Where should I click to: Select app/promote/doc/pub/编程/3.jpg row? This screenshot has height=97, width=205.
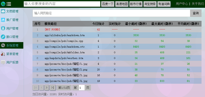(x=117, y=75)
